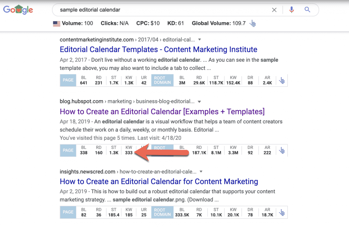Viewport: 349px width, 227px height.
Task: Submit search with the magnifying glass icon
Action: pyautogui.click(x=307, y=10)
